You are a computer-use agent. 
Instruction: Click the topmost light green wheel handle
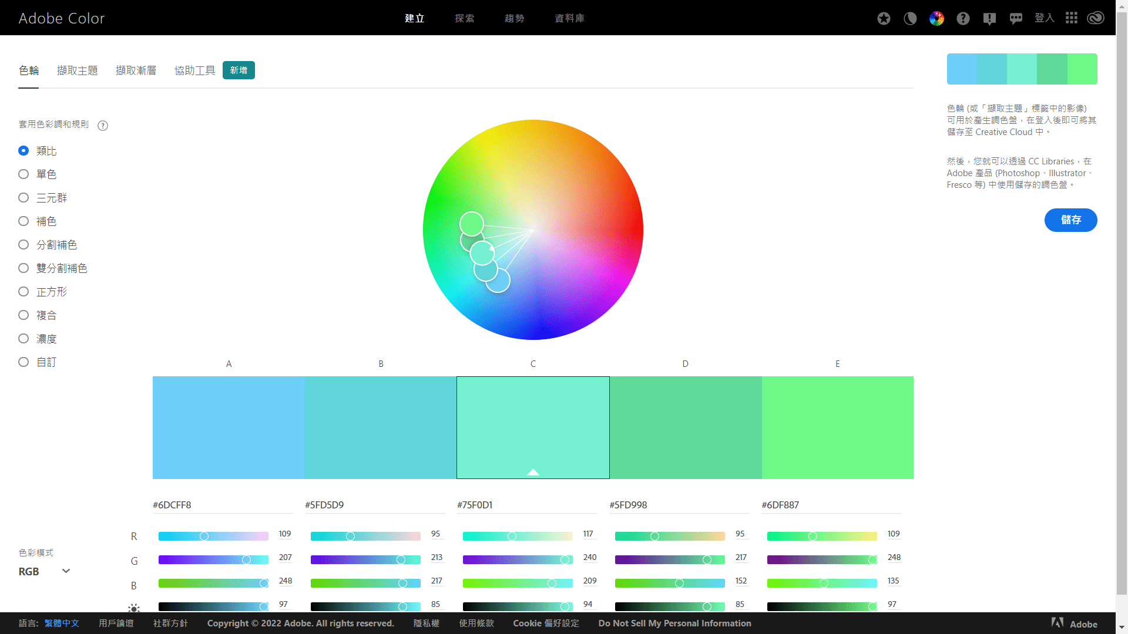coord(471,224)
